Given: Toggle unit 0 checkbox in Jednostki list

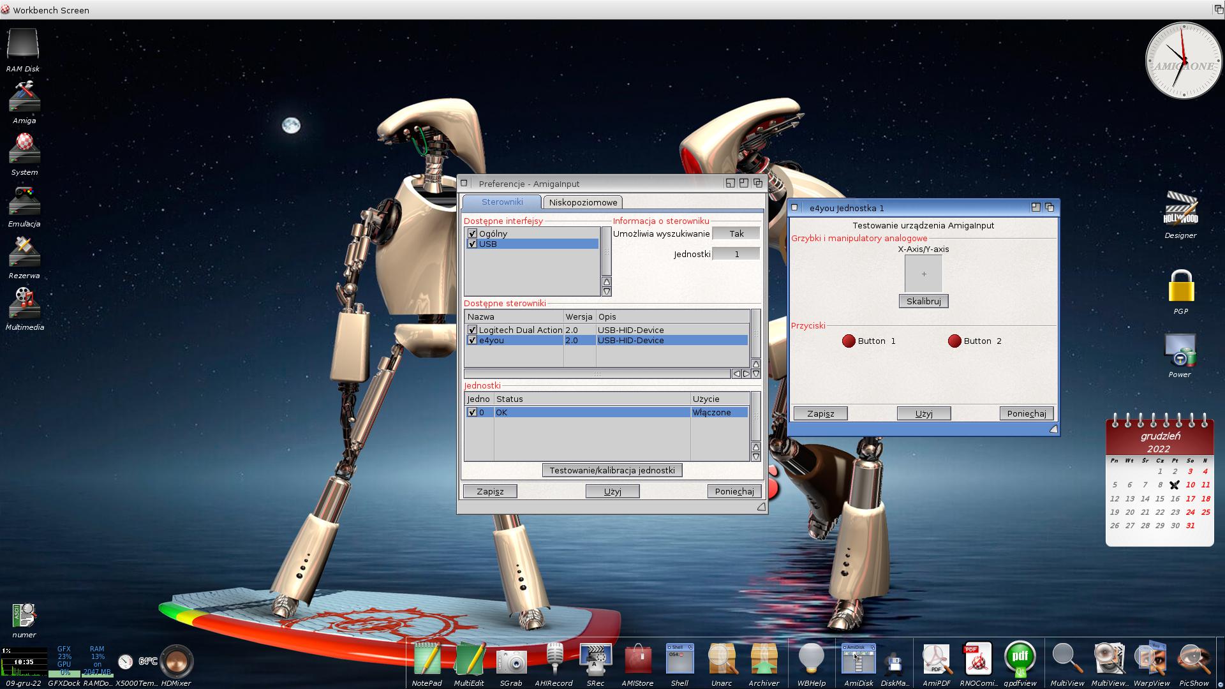Looking at the screenshot, I should 472,412.
